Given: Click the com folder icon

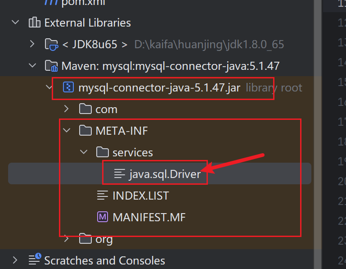Looking at the screenshot, I should [x=85, y=109].
